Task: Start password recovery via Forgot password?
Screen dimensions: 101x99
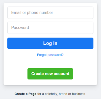Action: tap(50, 55)
